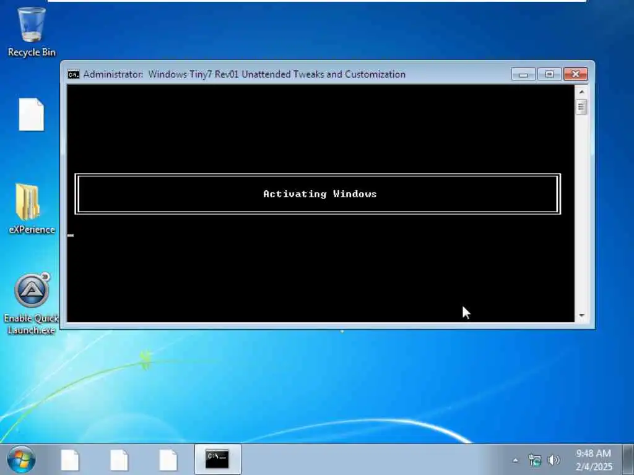The height and width of the screenshot is (475, 634).
Task: Minimize the Tiny7 tweaks console window
Action: pos(523,74)
